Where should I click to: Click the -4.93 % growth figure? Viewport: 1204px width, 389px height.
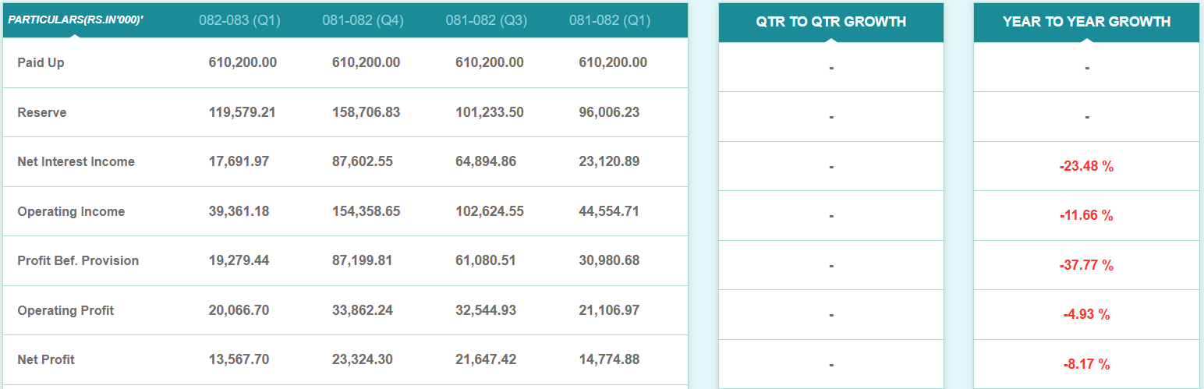pos(1086,315)
